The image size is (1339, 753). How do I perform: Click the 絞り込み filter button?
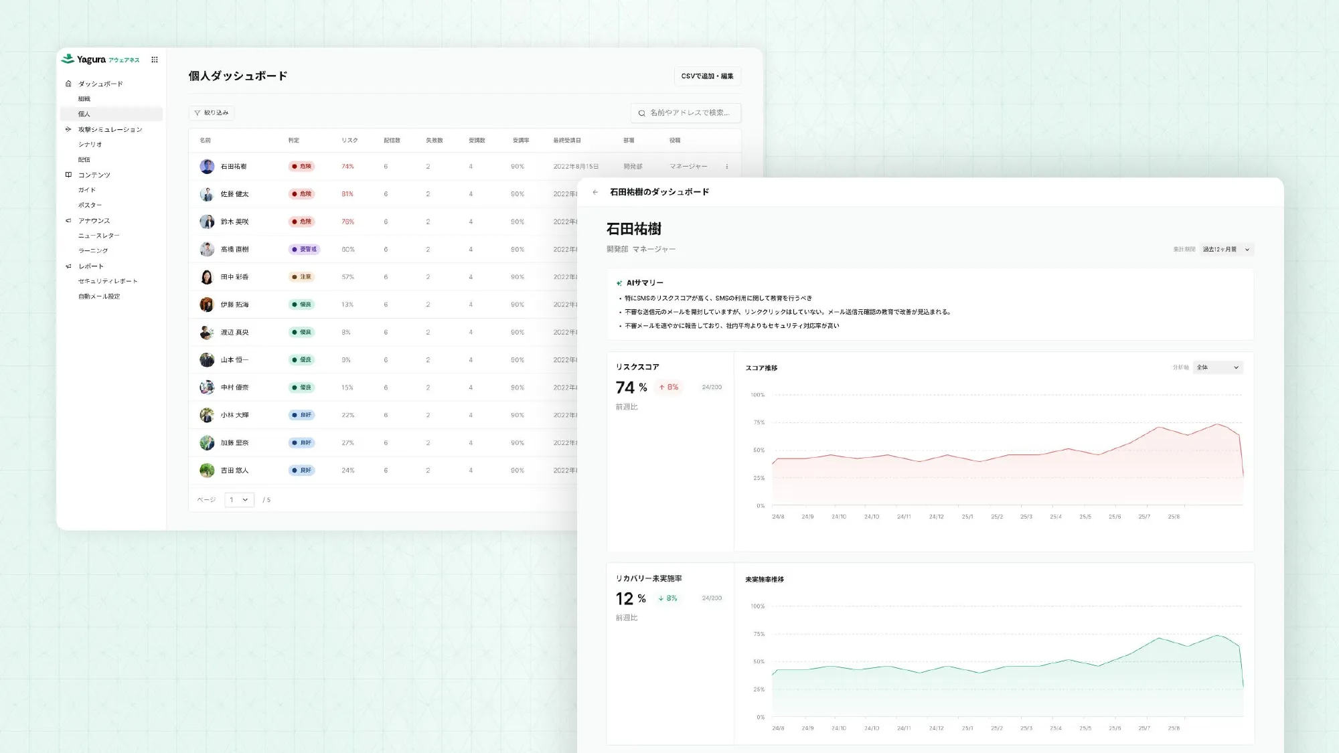(x=212, y=113)
